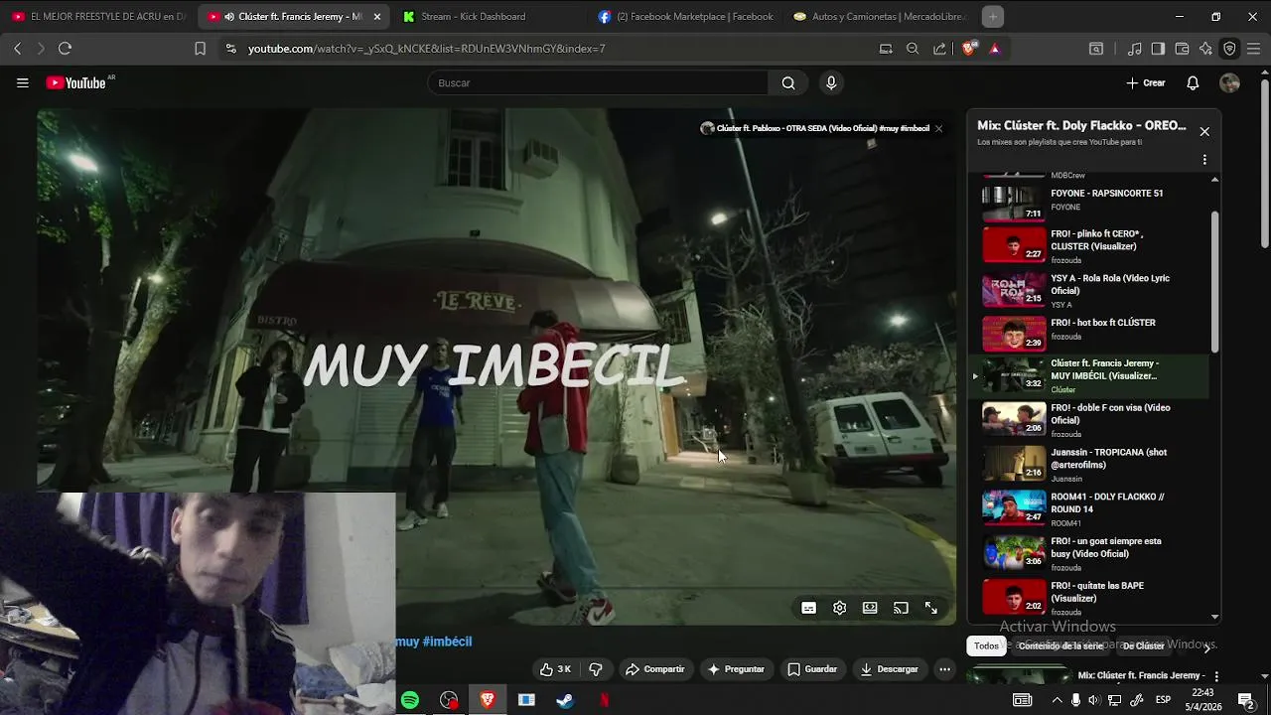Screen dimensions: 1271x715
Task: Open Netflix from the taskbar
Action: [x=604, y=700]
